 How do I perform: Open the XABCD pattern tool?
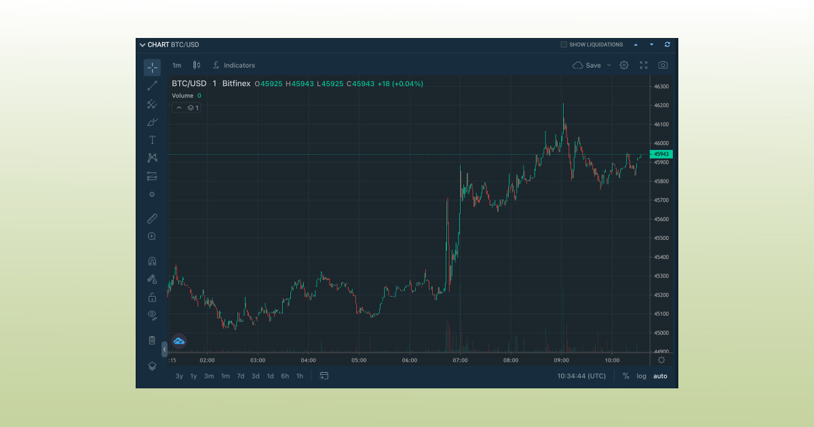coord(152,157)
